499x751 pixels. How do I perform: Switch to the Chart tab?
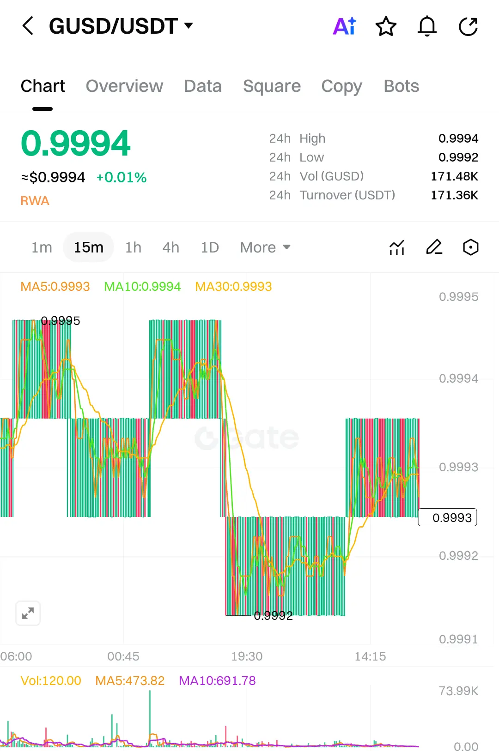pos(43,86)
